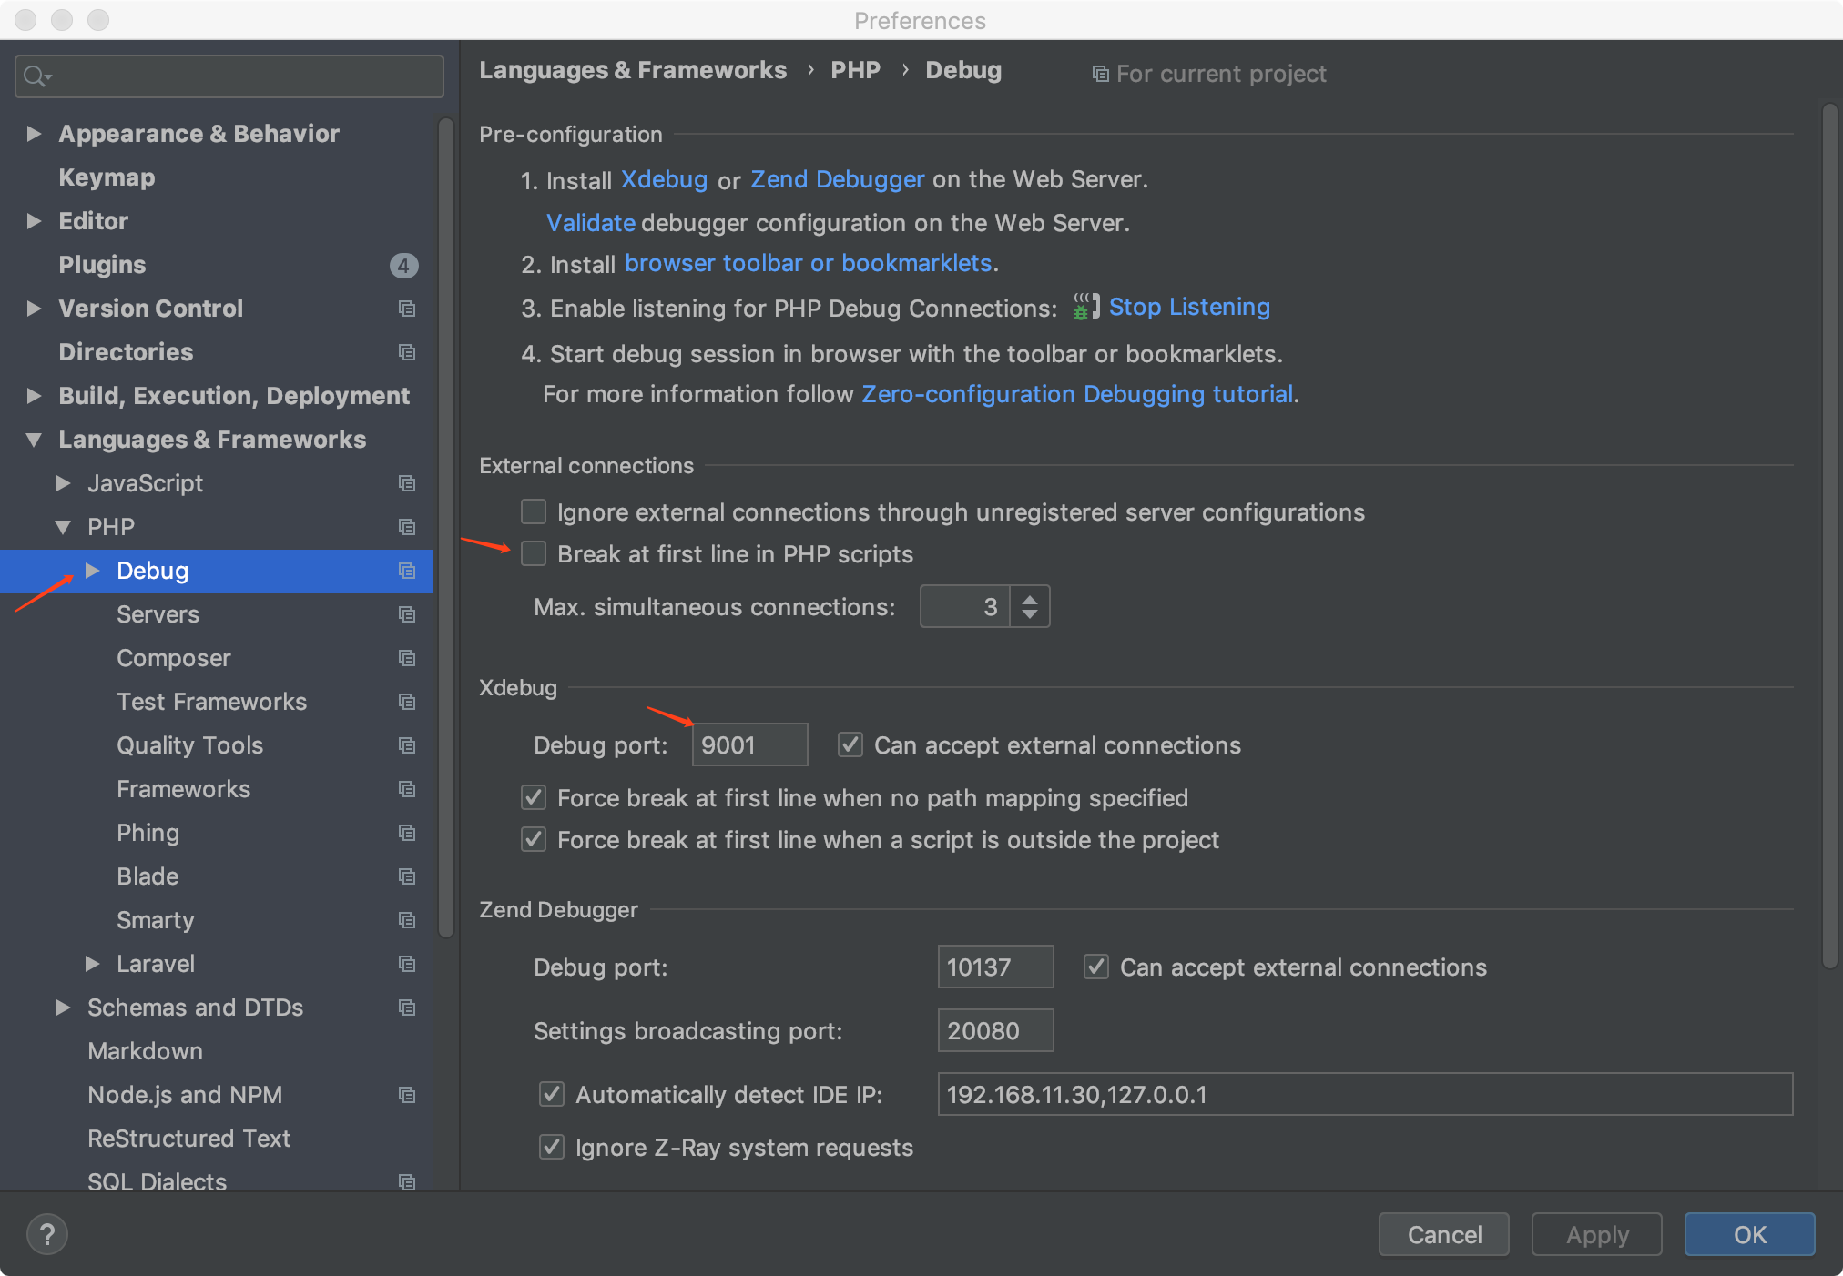Select Keymap in the settings sidebar
The image size is (1843, 1276).
107,177
